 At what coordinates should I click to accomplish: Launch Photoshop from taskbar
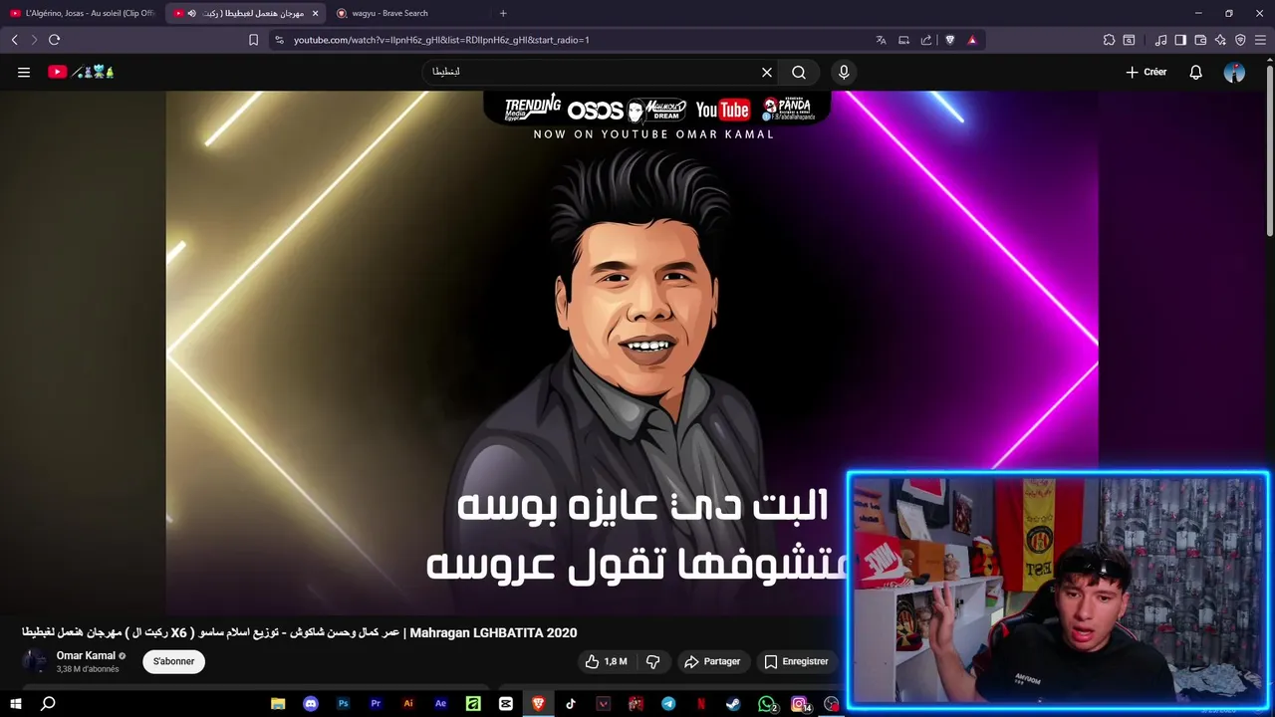(344, 704)
